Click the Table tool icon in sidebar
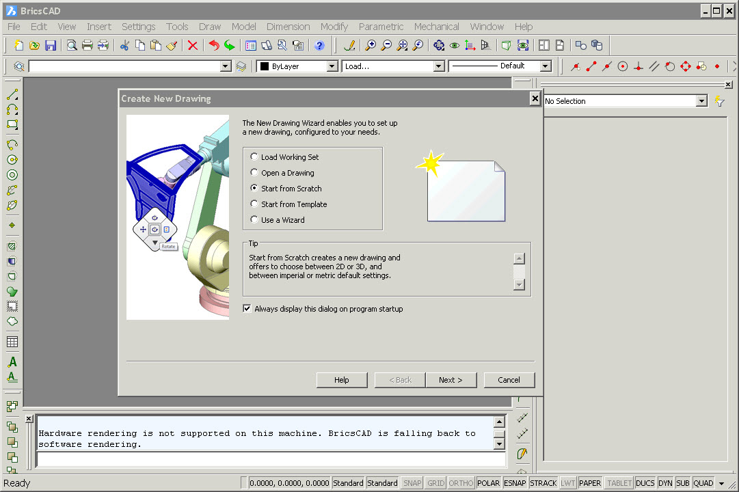This screenshot has width=739, height=492. pos(12,342)
